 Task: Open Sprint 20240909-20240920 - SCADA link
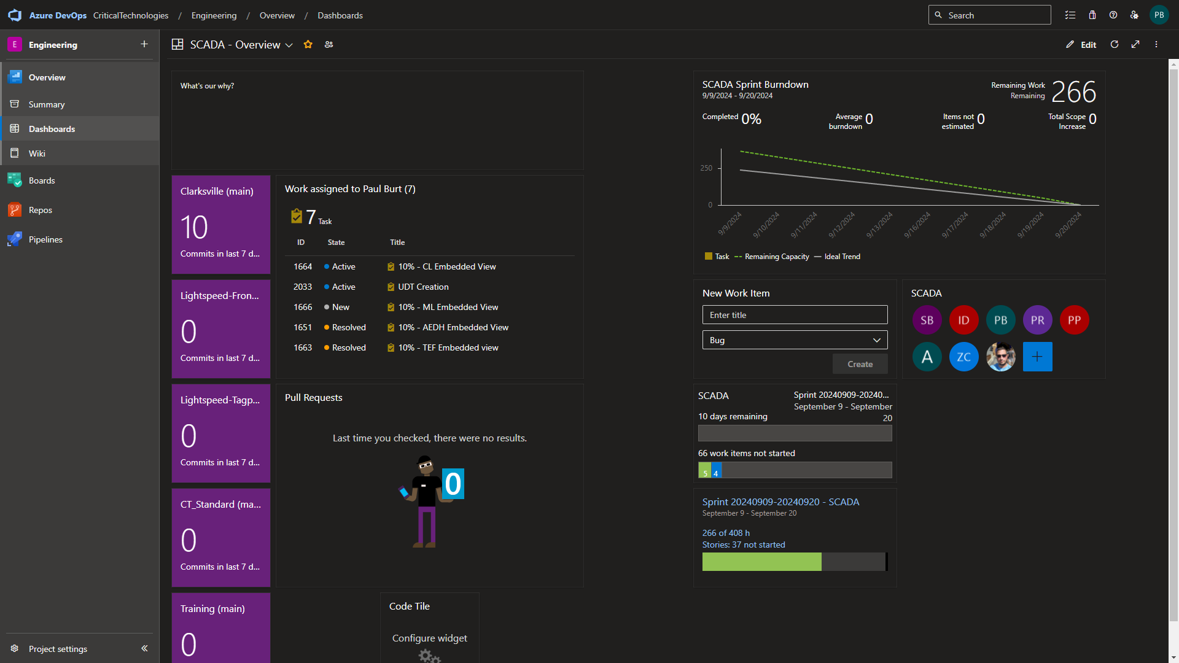780,502
